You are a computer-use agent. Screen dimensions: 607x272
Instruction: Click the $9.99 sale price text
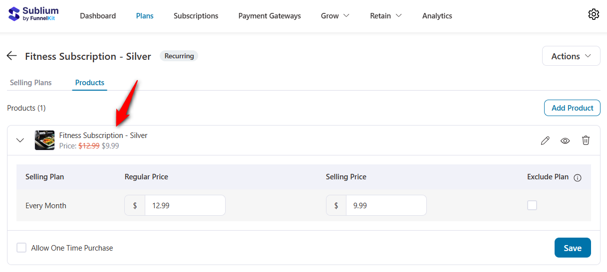pos(110,146)
